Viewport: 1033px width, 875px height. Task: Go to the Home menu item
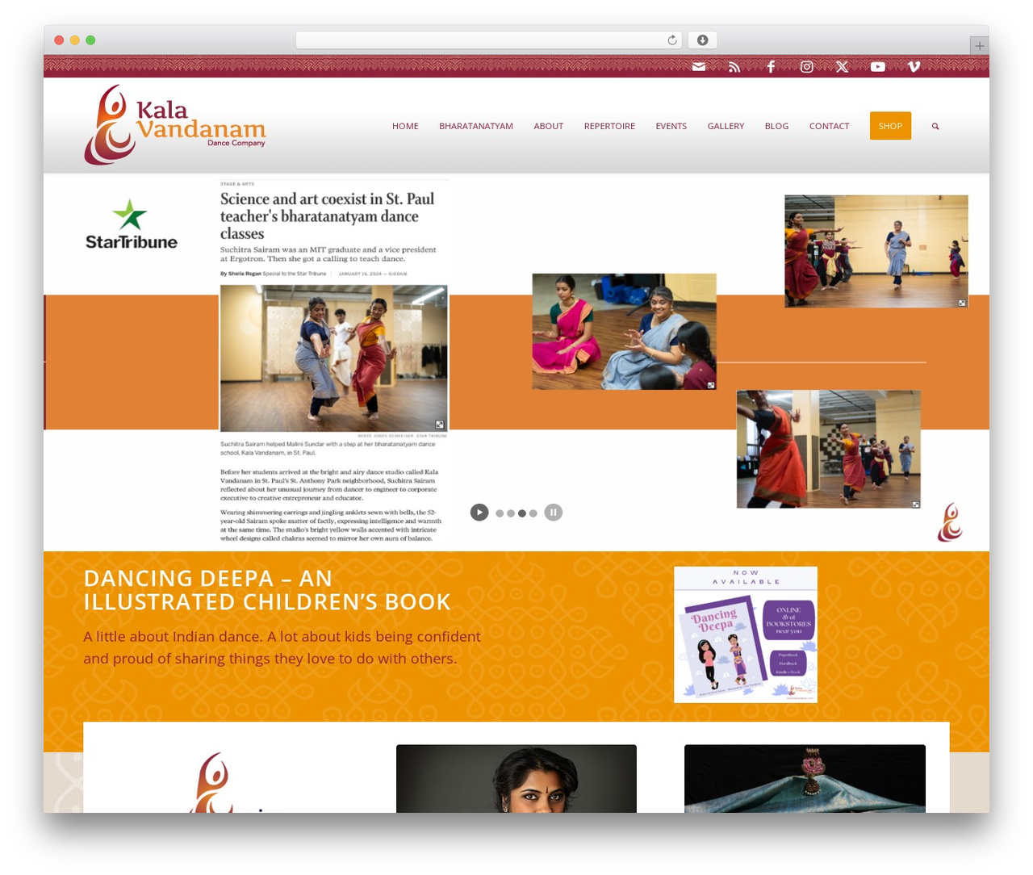pos(405,126)
